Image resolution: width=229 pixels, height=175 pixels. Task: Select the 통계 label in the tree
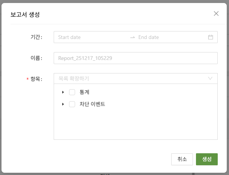(x=84, y=92)
